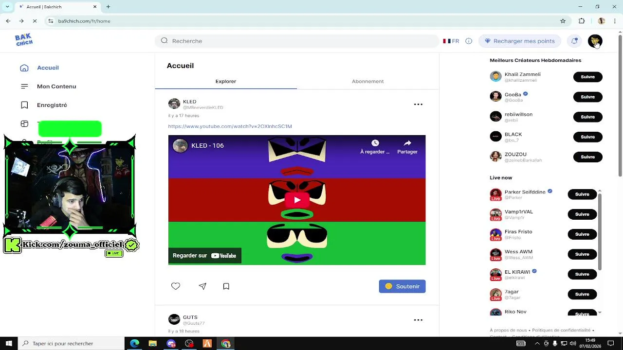Viewport: 623px width, 350px height.
Task: Open Parker Seifddine live avatar
Action: pos(495,194)
